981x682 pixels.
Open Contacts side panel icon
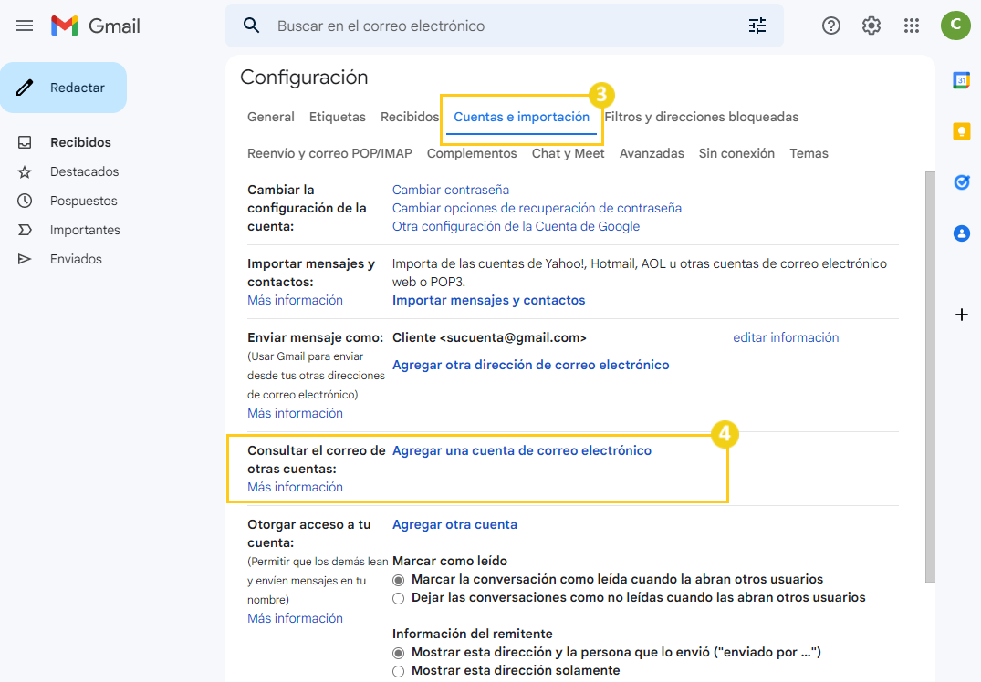(962, 233)
